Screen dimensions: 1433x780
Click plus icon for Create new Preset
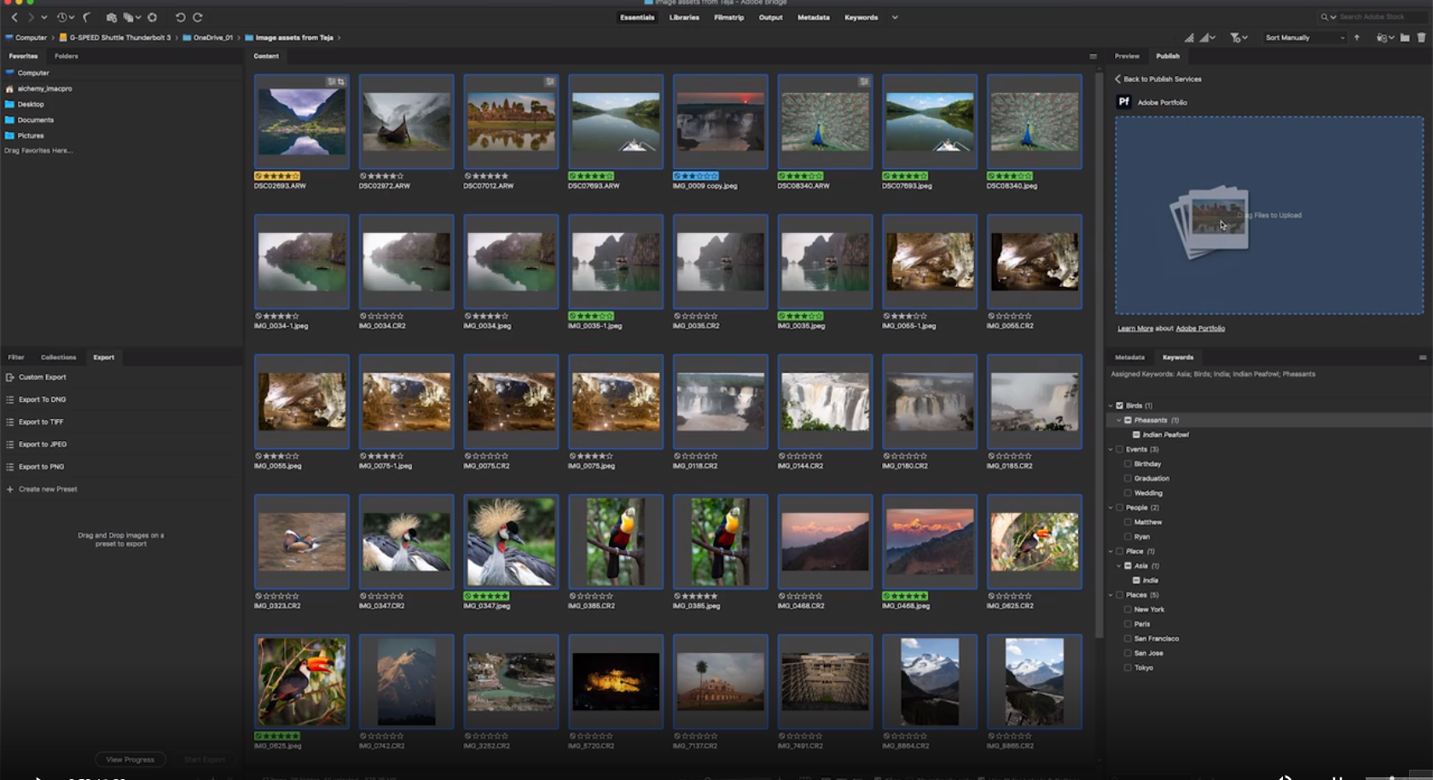click(x=10, y=489)
